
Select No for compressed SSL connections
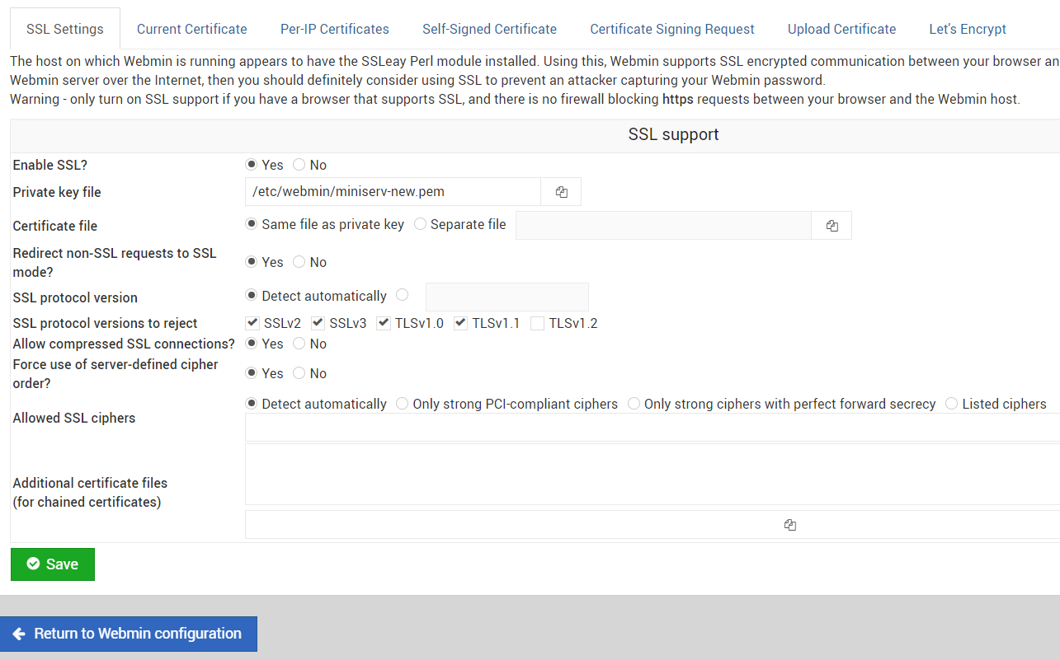299,344
